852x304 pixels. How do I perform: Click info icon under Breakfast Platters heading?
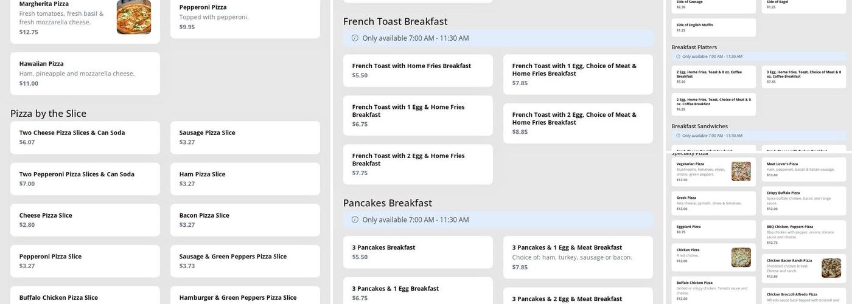pos(678,57)
